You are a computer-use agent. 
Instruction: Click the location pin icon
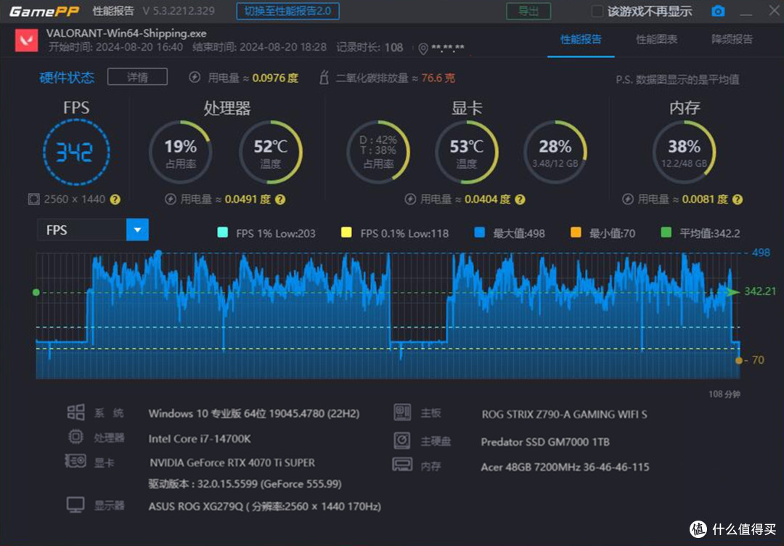pos(423,49)
